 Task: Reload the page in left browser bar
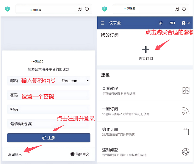(x=87, y=9)
